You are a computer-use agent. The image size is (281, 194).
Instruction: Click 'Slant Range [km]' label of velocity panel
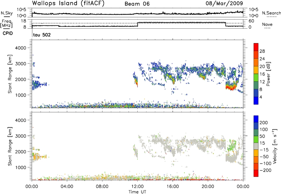pyautogui.click(x=10, y=146)
